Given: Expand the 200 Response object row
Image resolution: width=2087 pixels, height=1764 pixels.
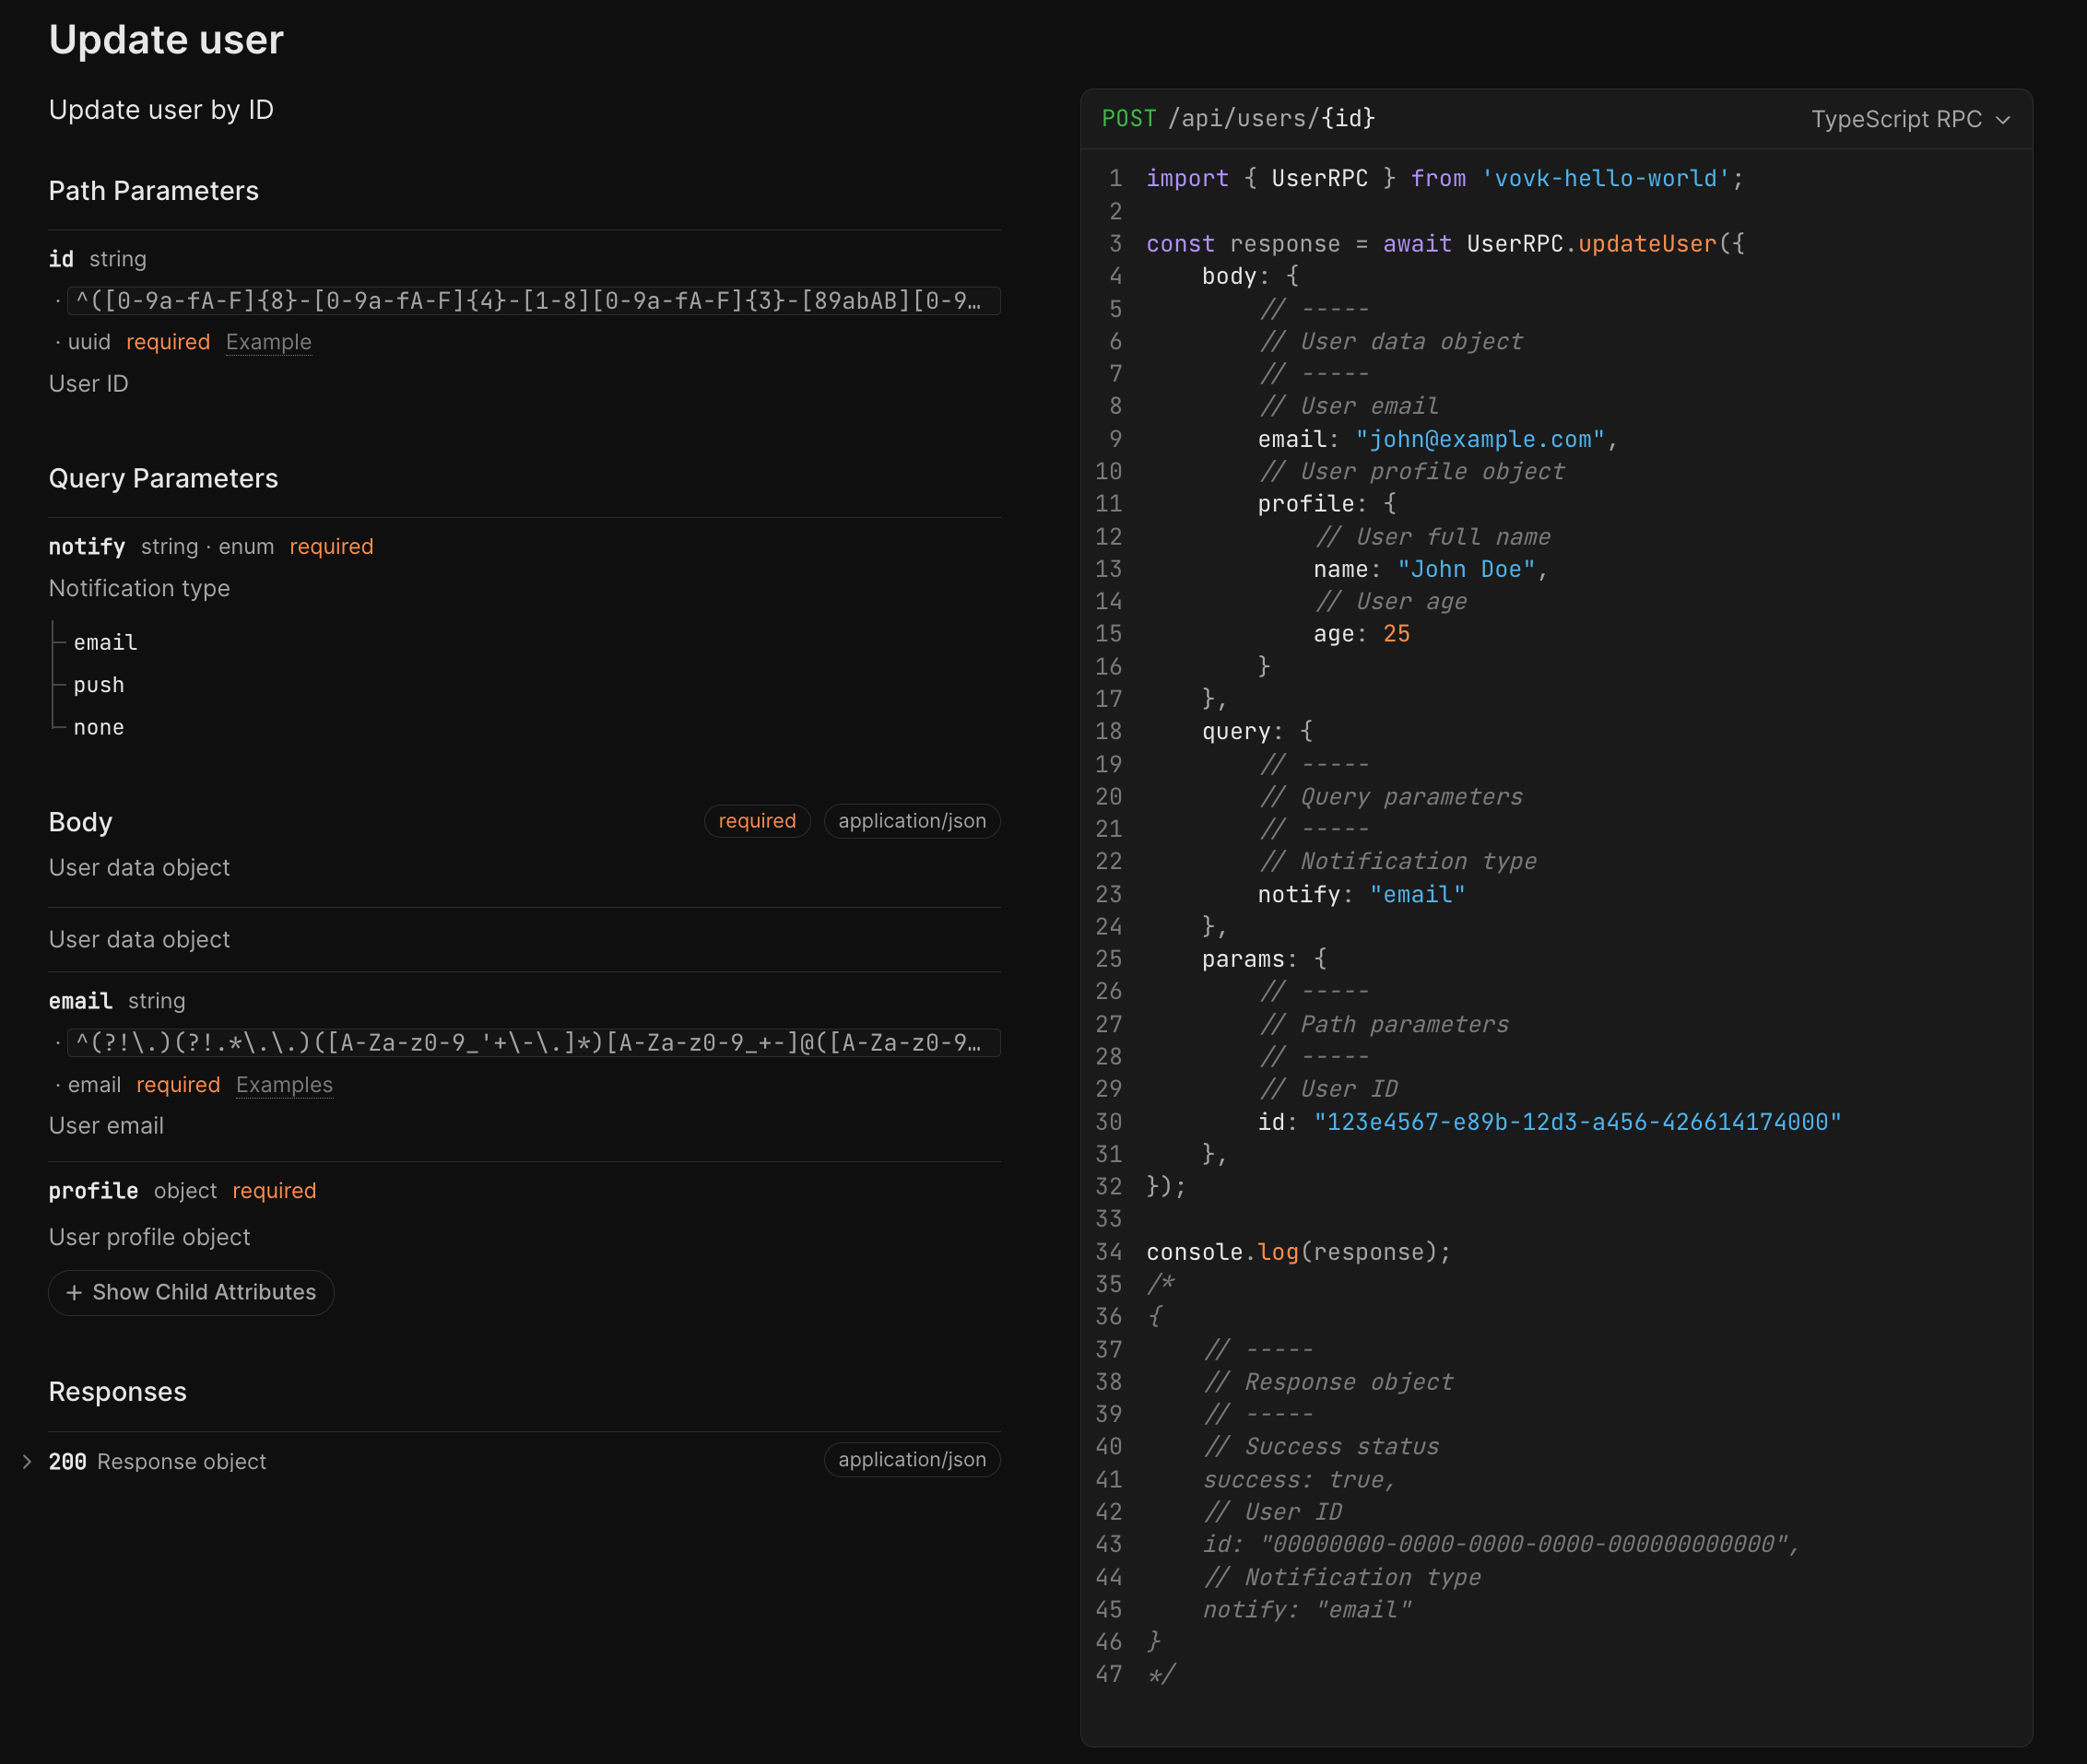Looking at the screenshot, I should [x=157, y=1461].
